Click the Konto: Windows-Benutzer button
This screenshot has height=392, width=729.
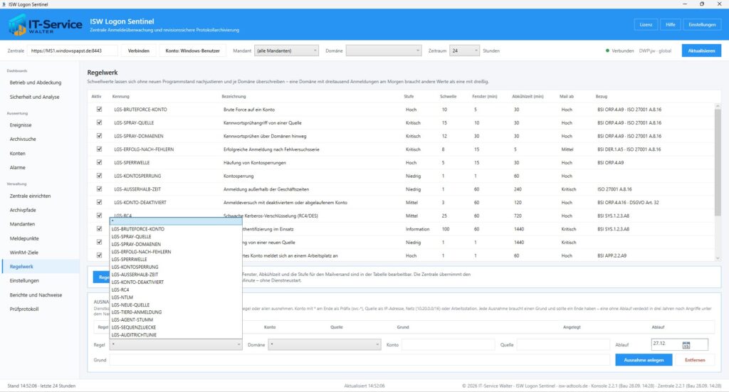[192, 51]
